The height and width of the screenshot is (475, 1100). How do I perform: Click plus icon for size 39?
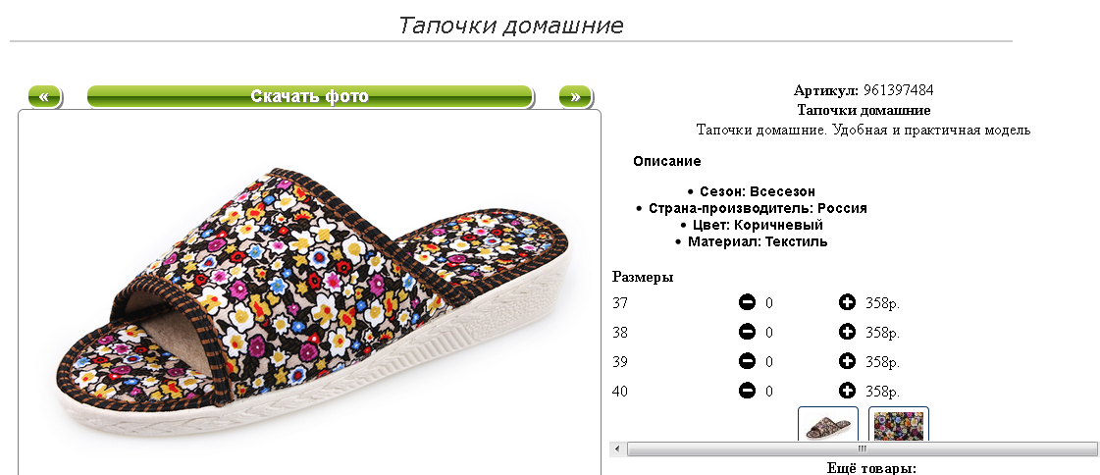(847, 361)
